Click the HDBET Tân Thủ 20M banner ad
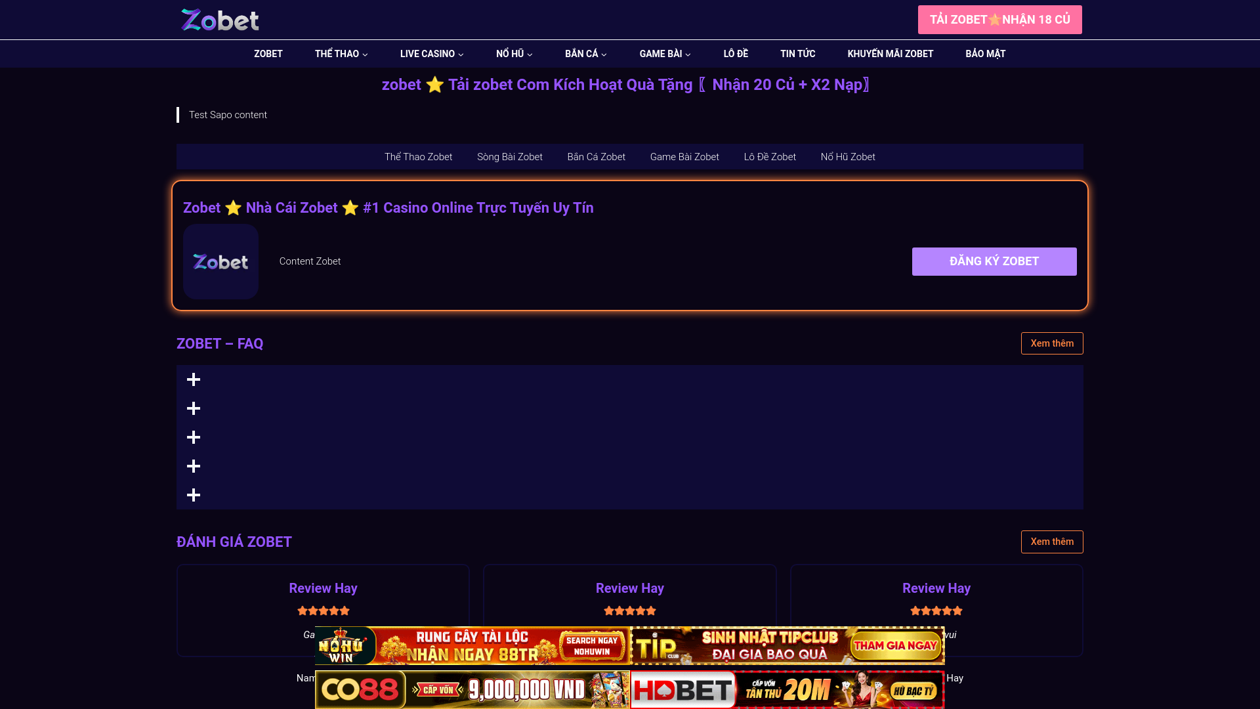Image resolution: width=1260 pixels, height=709 pixels. (x=787, y=689)
